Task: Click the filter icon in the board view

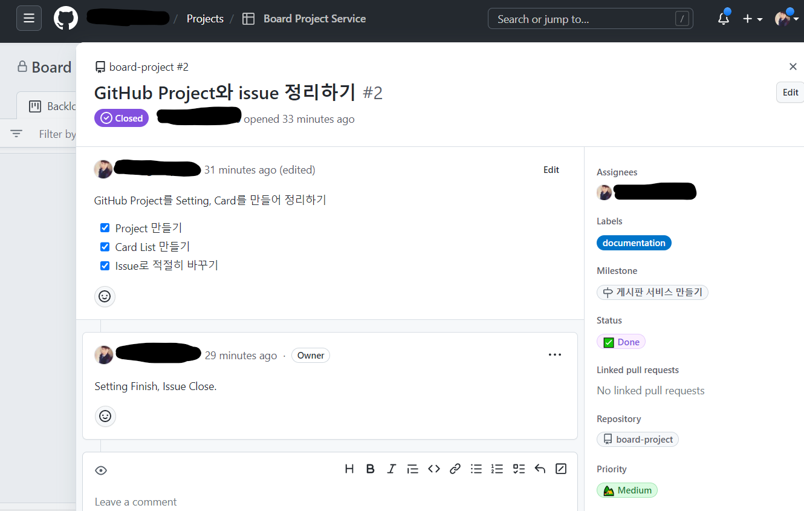Action: [x=16, y=134]
